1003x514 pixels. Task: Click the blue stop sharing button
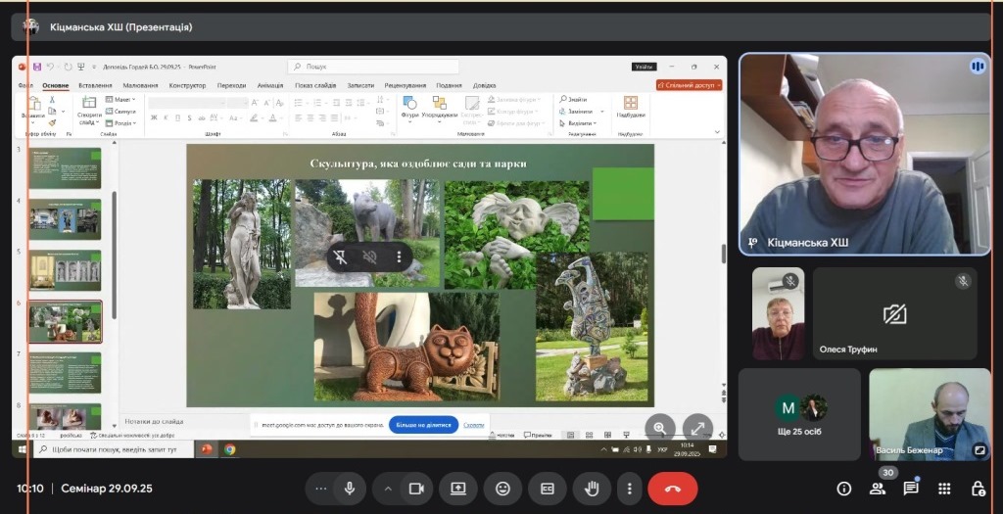coord(423,425)
